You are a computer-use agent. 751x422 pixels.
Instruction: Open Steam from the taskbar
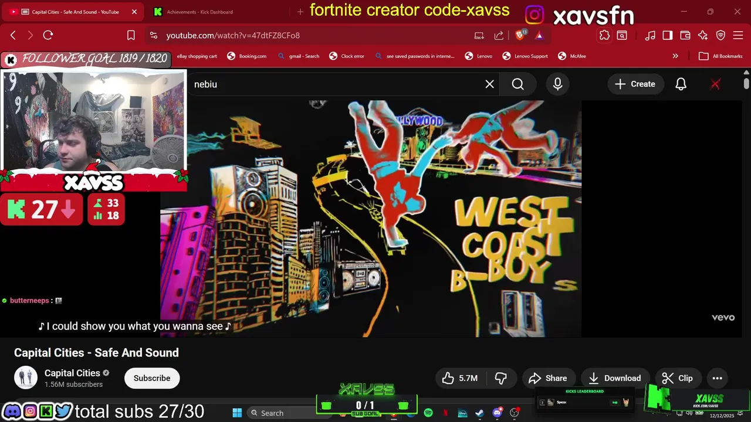coord(479,413)
